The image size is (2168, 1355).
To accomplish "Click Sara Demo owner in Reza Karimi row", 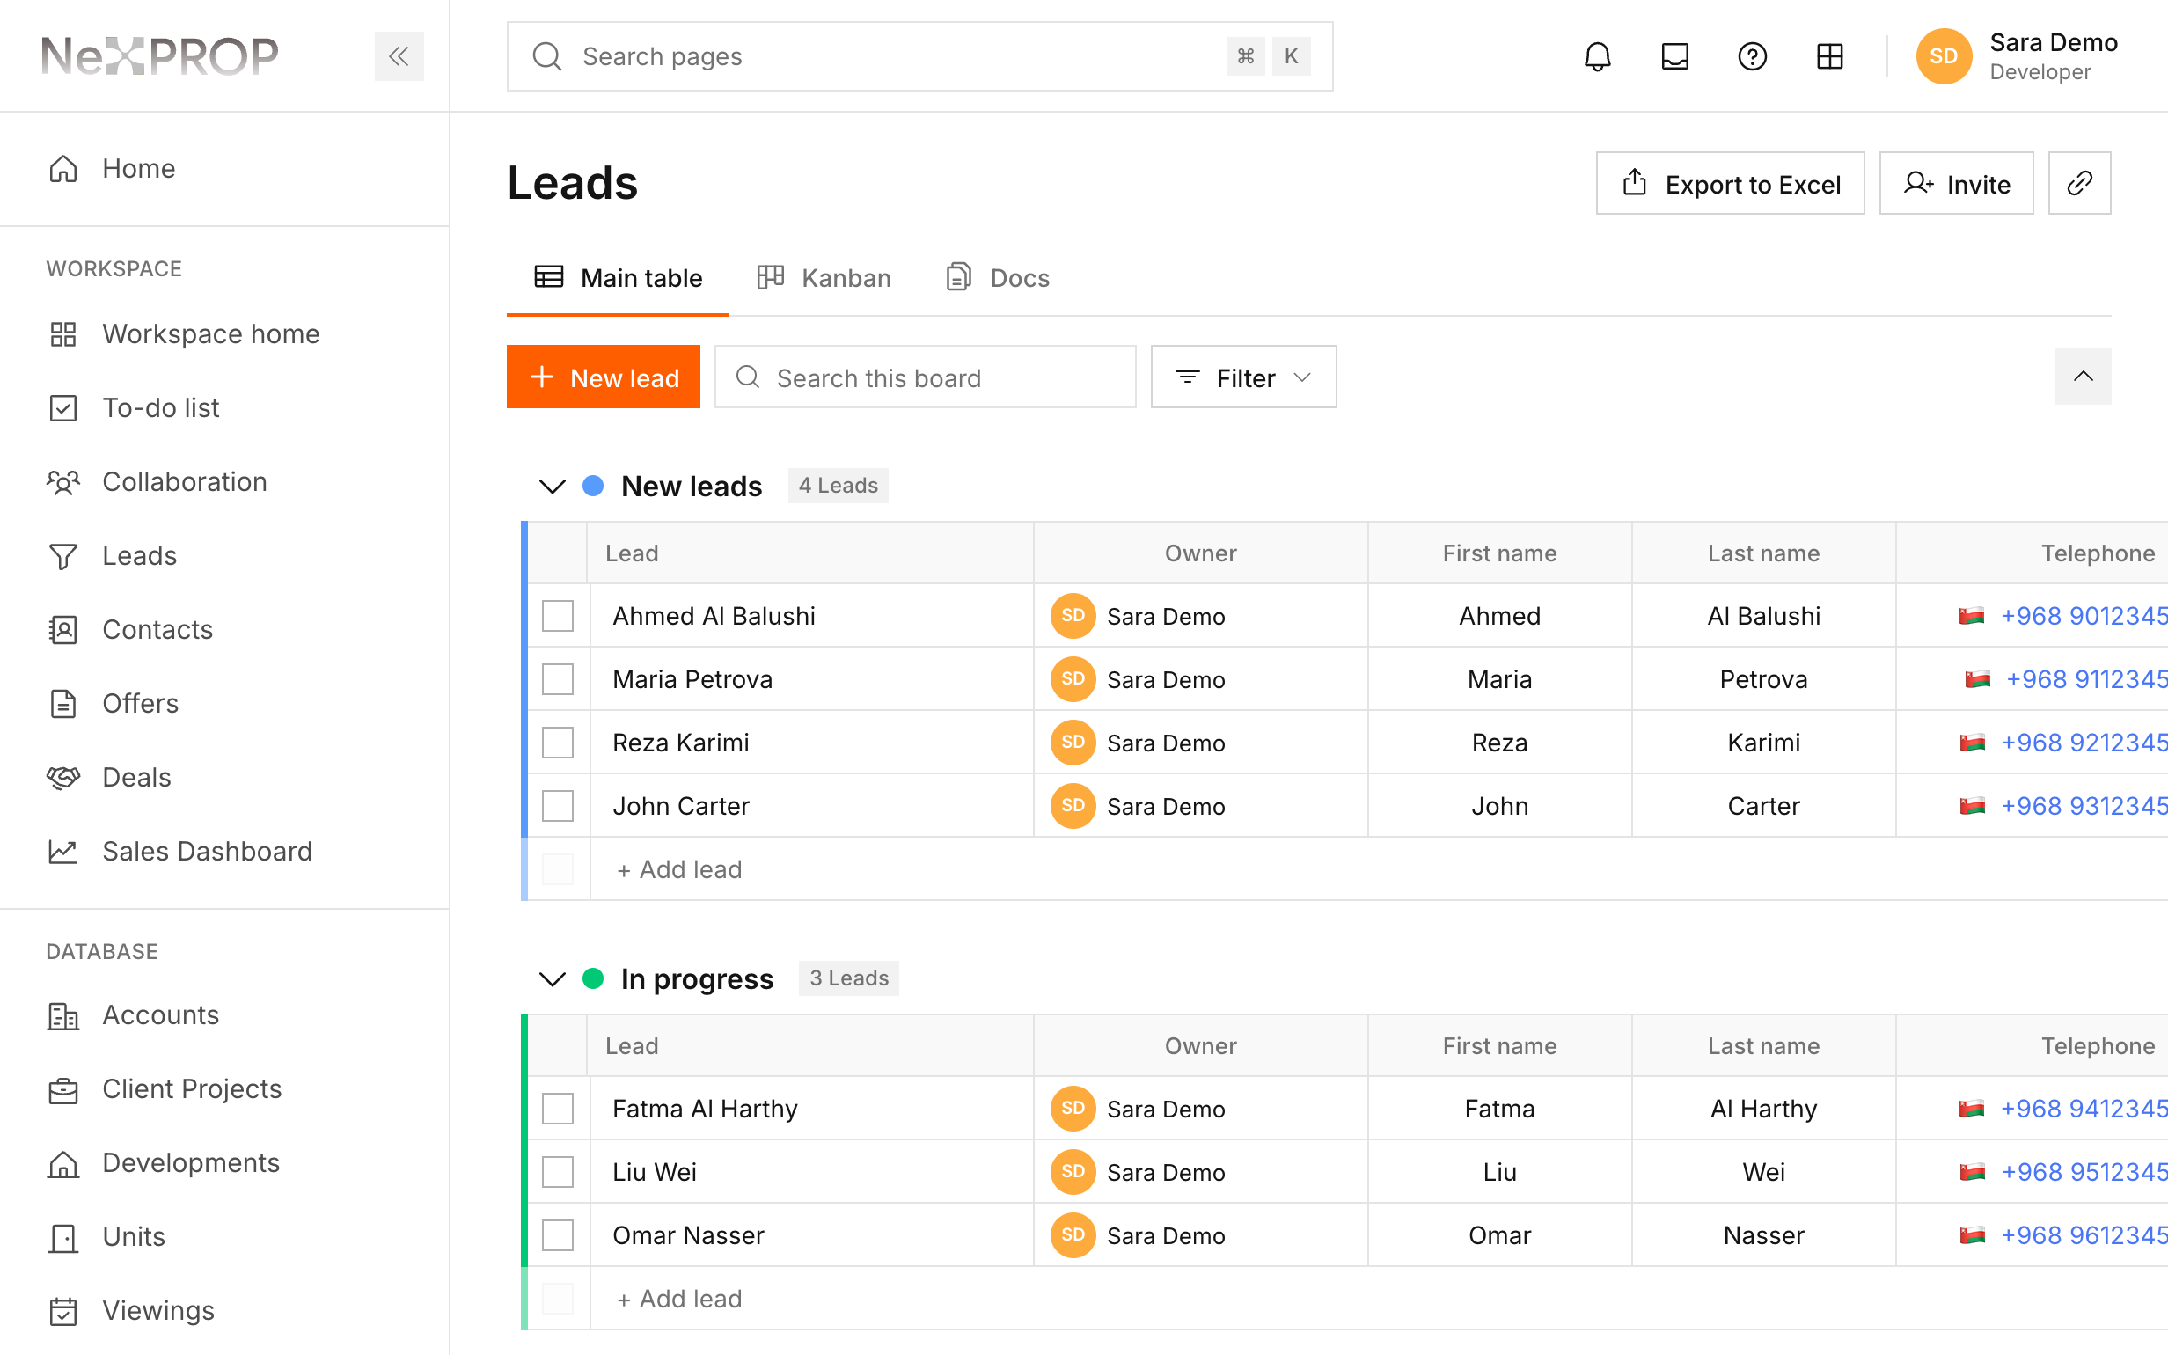I will (1166, 743).
